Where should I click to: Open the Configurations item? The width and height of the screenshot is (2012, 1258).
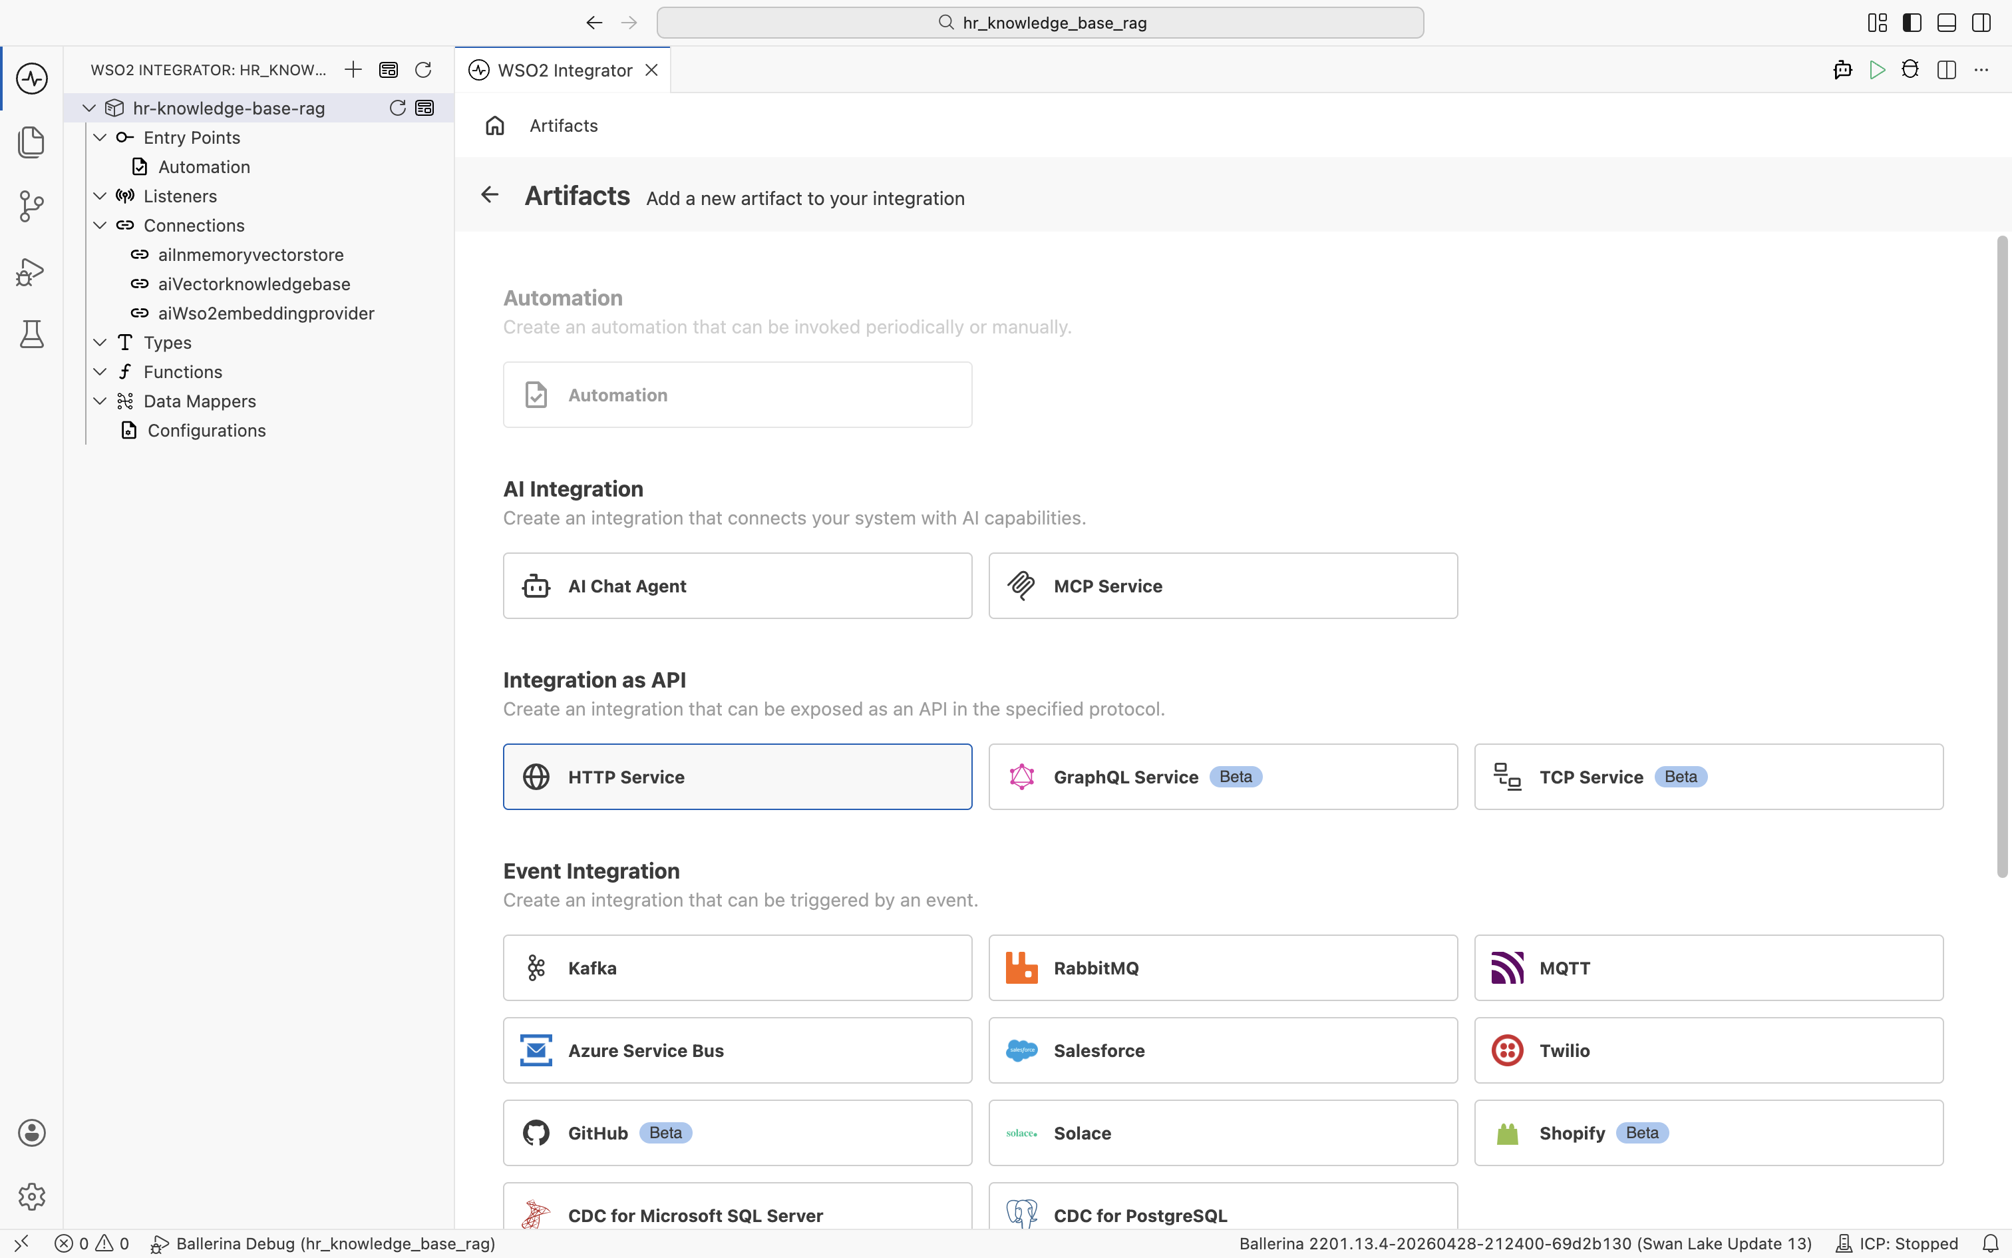206,431
